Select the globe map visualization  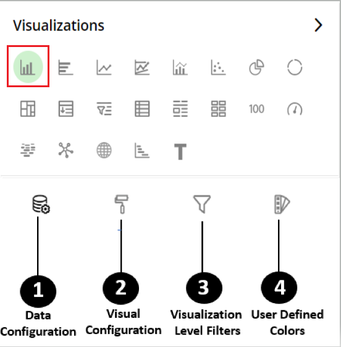pyautogui.click(x=104, y=150)
